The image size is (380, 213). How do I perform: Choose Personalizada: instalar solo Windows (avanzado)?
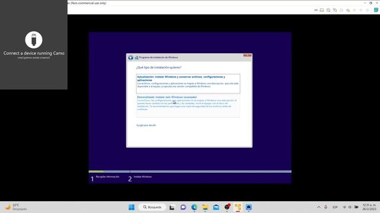pyautogui.click(x=188, y=106)
